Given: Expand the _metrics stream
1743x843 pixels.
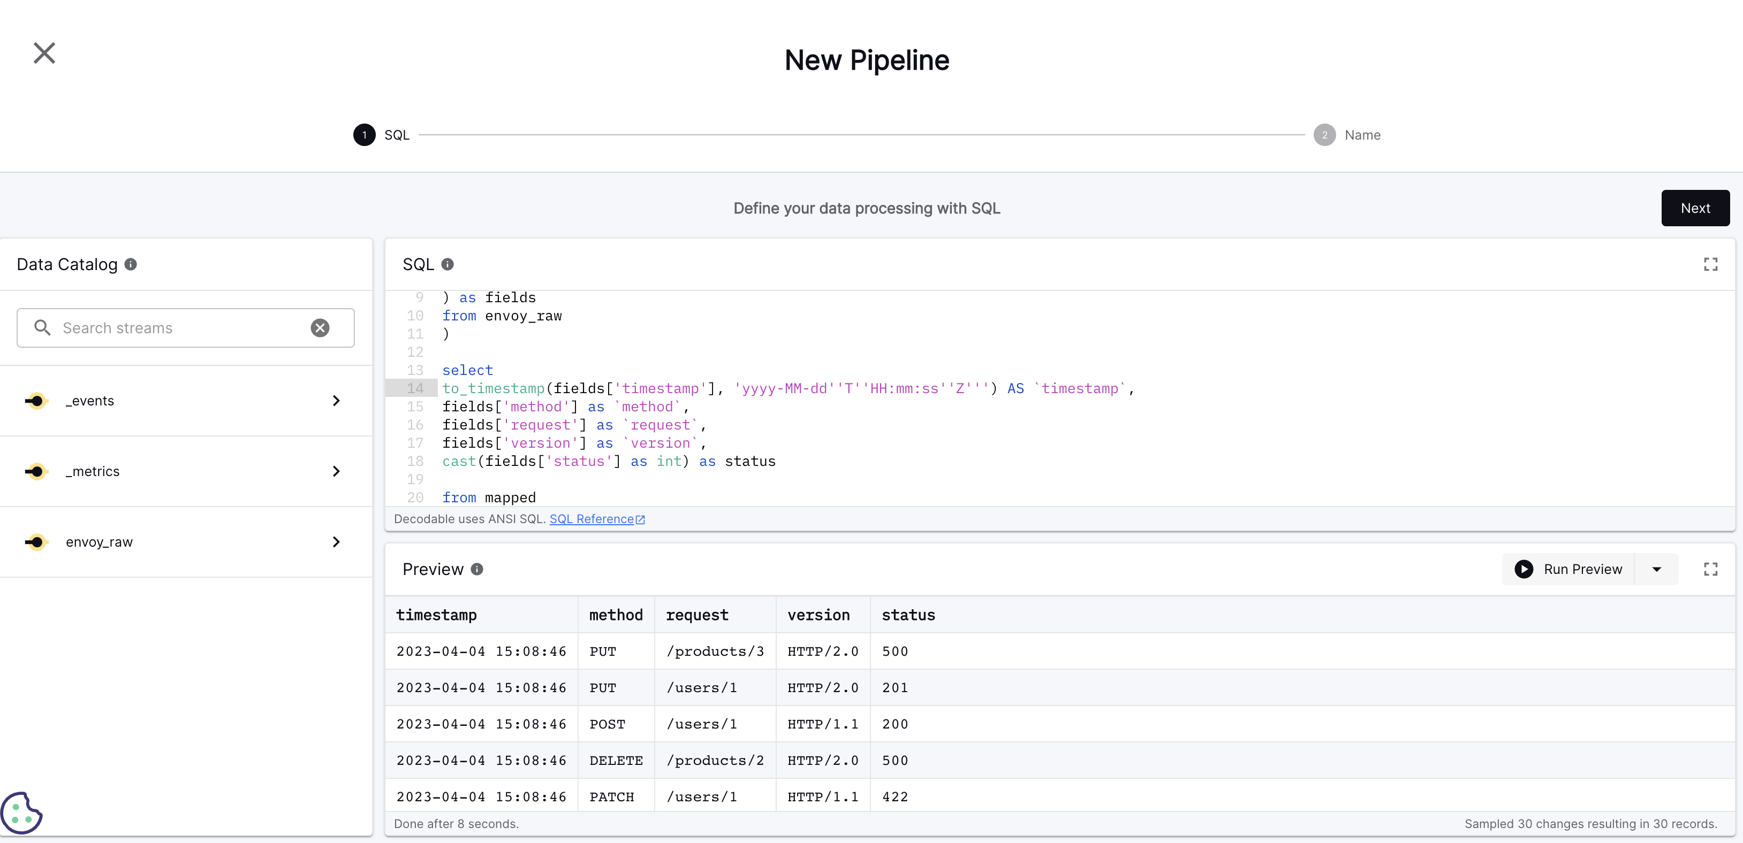Looking at the screenshot, I should click(x=336, y=471).
